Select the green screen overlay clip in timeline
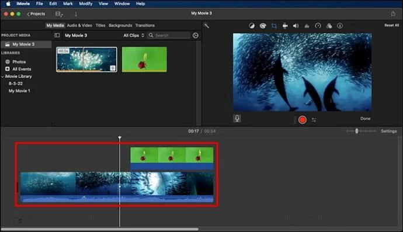403x232 pixels. coord(172,155)
